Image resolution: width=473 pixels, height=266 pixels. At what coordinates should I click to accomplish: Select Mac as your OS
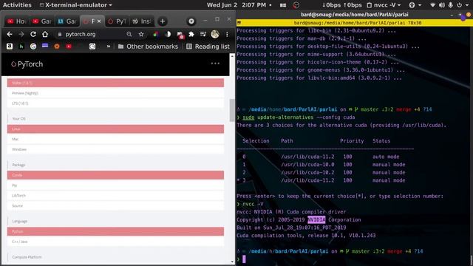115,139
